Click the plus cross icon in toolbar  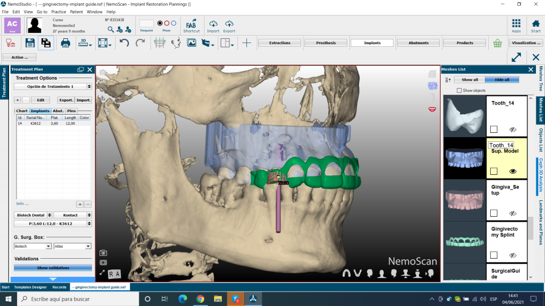pos(246,43)
